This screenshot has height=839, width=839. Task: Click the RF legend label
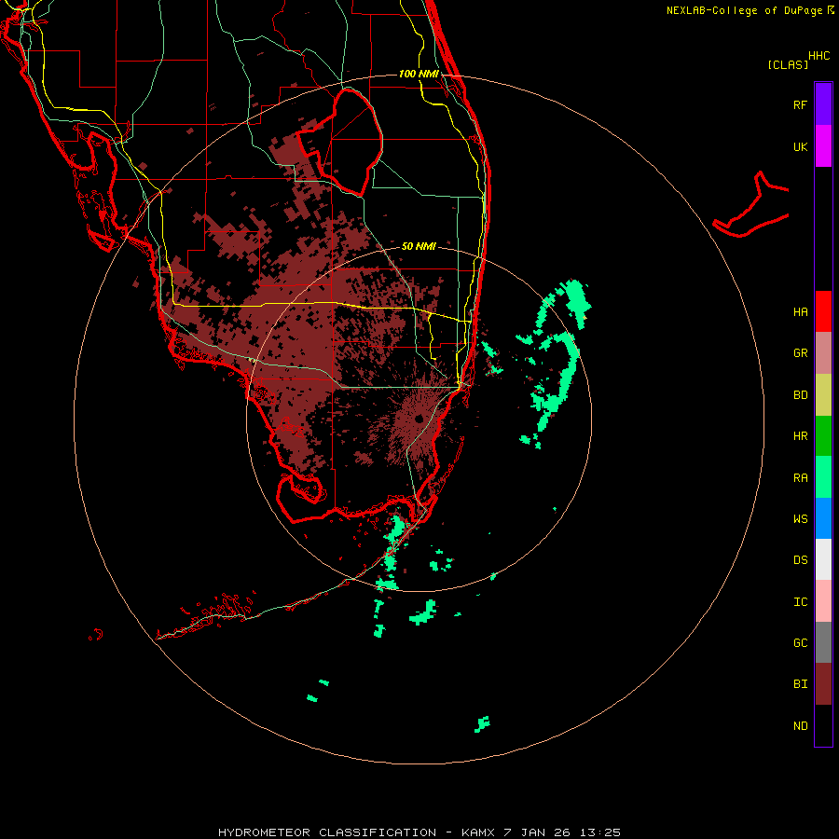point(800,104)
